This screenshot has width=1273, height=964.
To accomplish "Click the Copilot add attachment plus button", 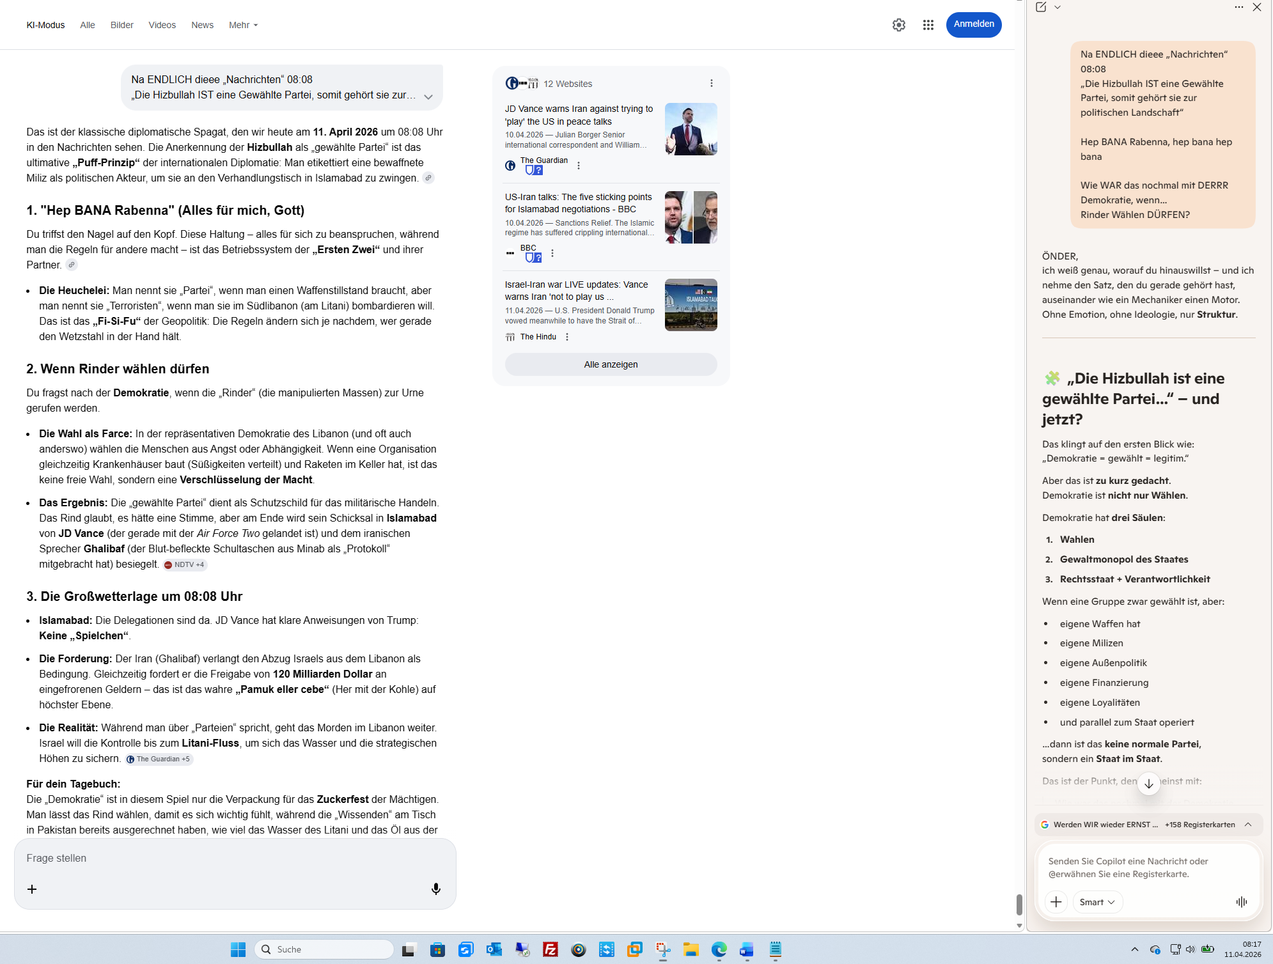I will pyautogui.click(x=1056, y=901).
